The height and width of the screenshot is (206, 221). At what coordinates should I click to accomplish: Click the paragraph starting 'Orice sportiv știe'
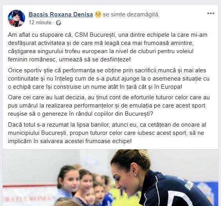tap(109, 79)
